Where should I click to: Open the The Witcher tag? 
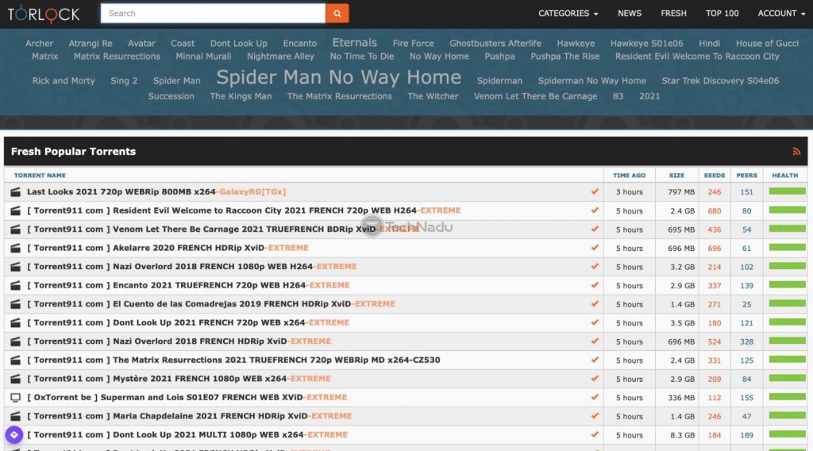(433, 96)
